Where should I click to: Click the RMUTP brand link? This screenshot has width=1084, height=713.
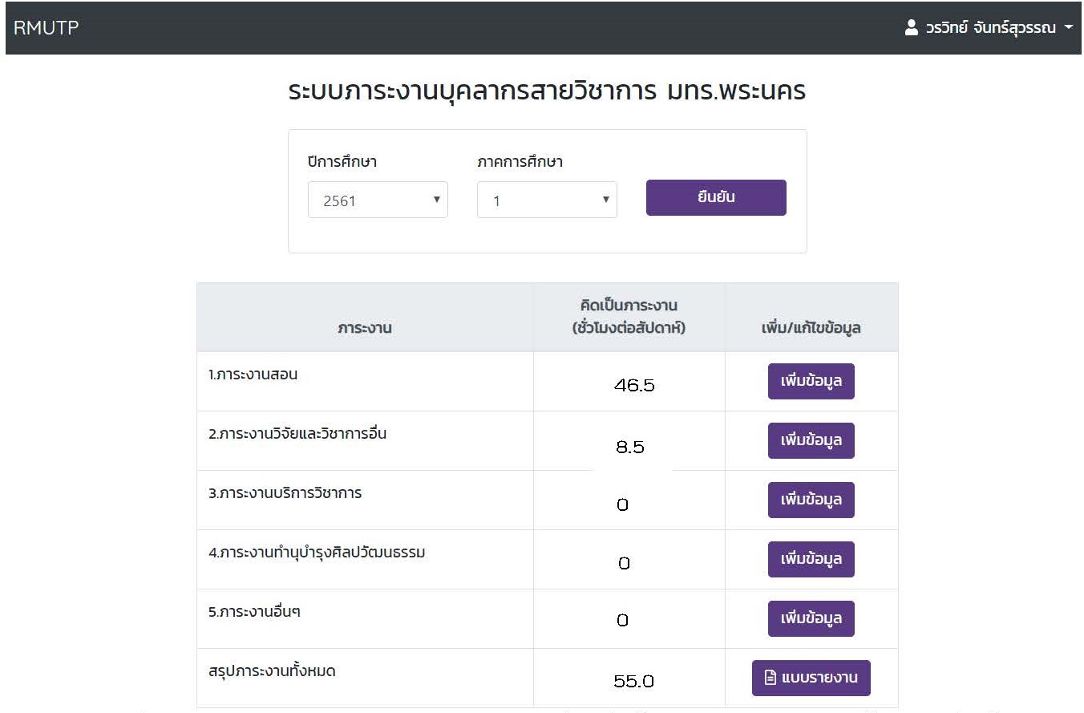[46, 28]
